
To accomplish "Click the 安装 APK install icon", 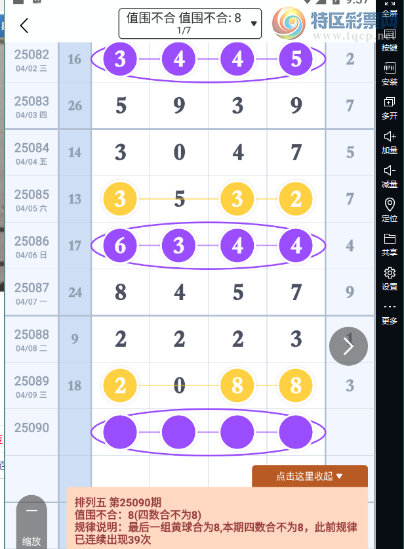I will pyautogui.click(x=390, y=74).
